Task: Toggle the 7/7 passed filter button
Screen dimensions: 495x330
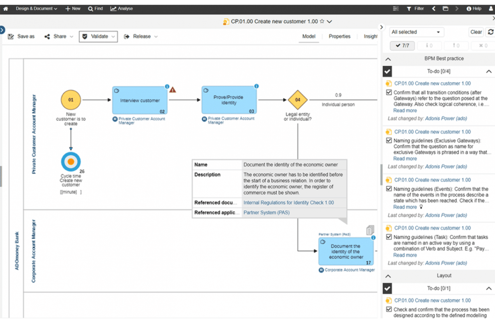Action: click(402, 45)
